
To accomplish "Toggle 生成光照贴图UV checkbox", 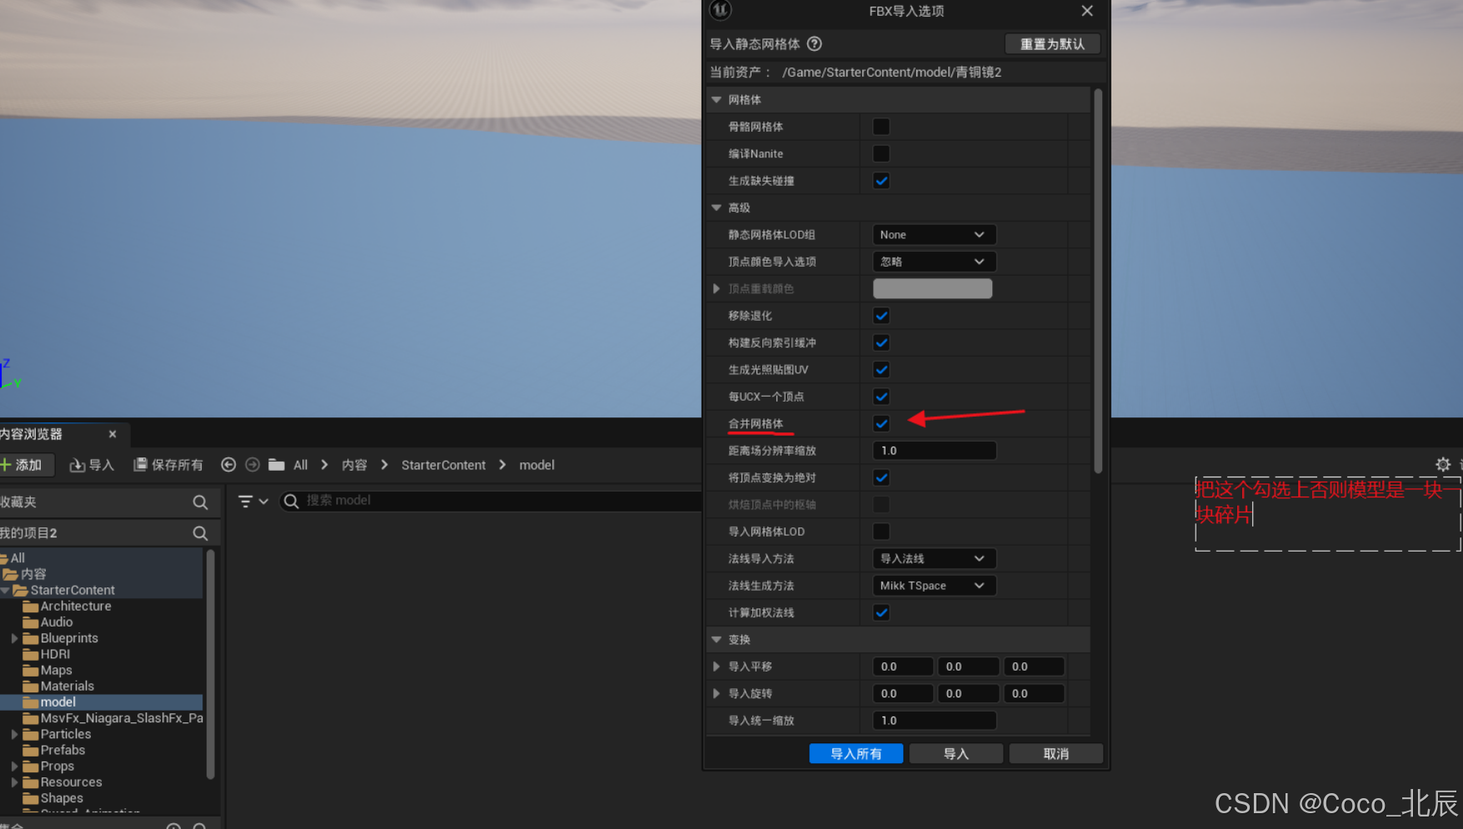I will click(881, 369).
